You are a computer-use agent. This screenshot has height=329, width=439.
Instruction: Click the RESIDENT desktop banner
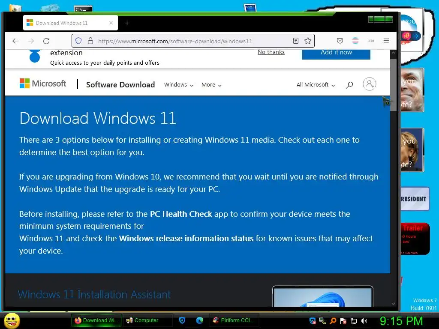(415, 199)
